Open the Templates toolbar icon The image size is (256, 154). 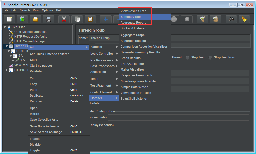tap(22, 19)
